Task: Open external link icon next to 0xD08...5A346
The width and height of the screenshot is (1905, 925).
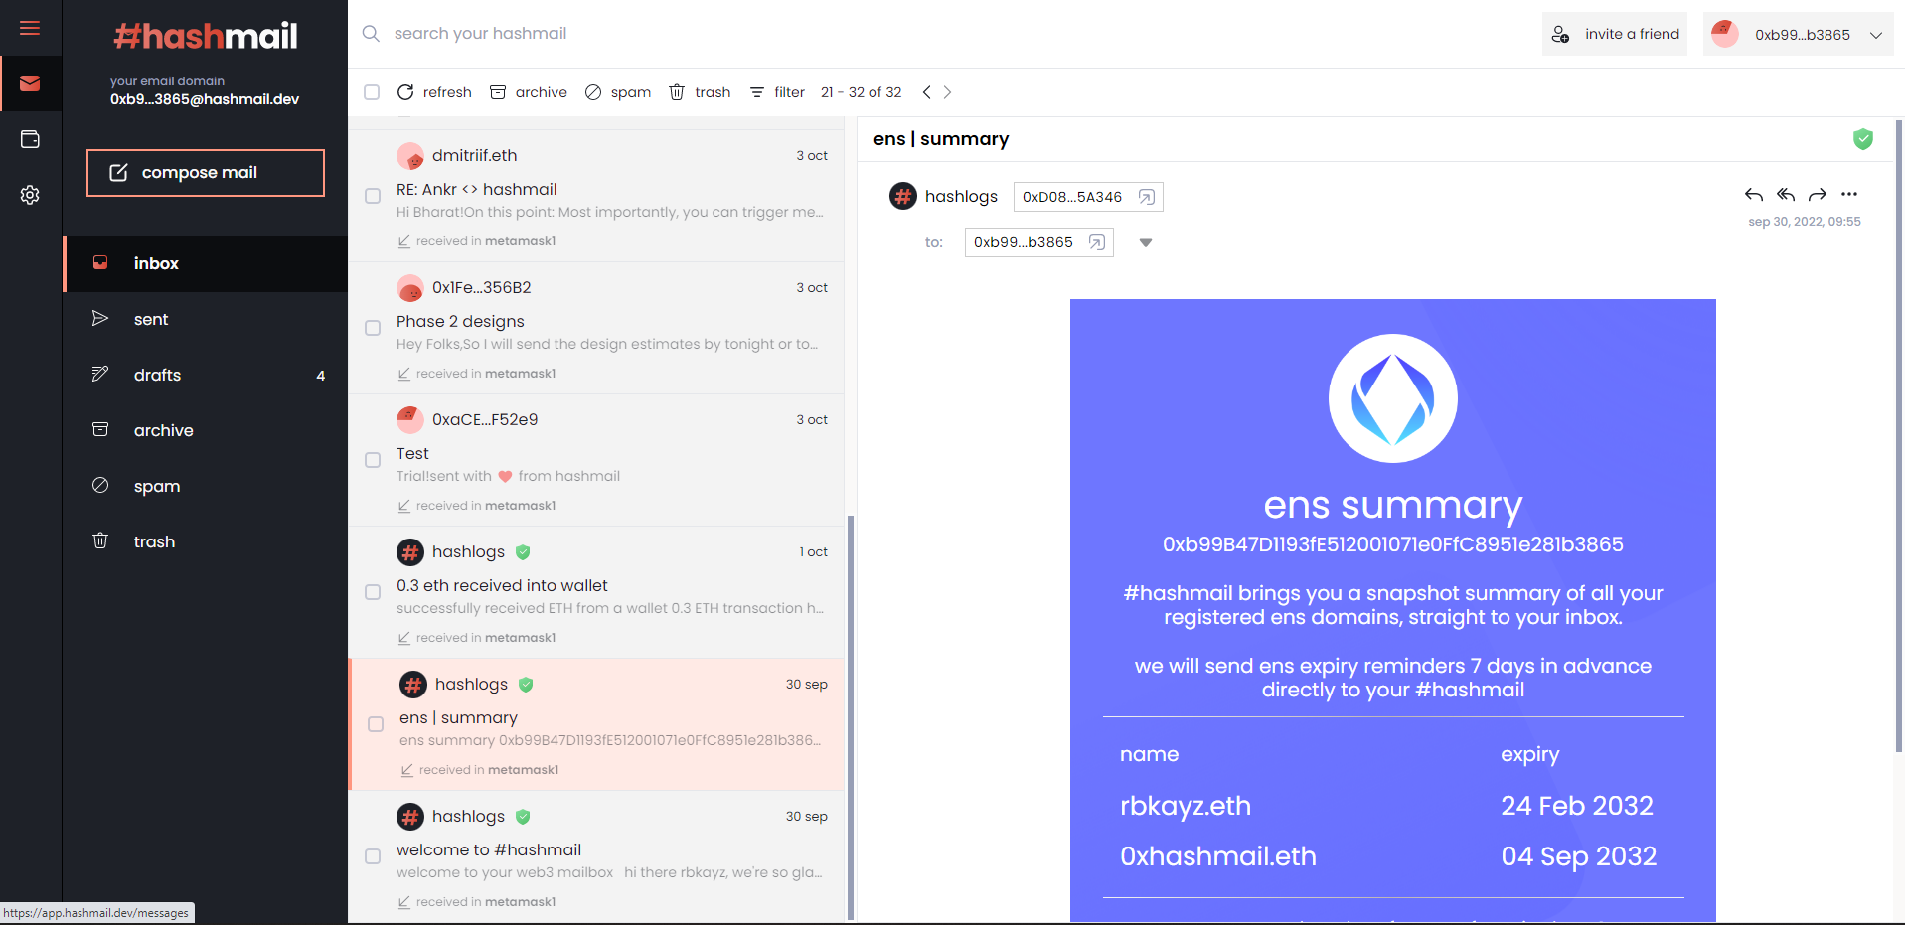Action: tap(1146, 197)
